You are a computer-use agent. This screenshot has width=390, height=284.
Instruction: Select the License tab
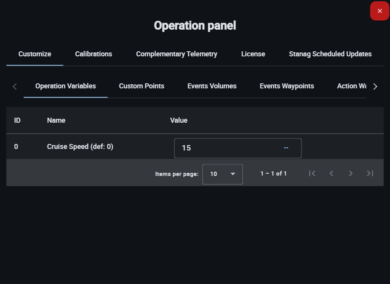(x=253, y=54)
